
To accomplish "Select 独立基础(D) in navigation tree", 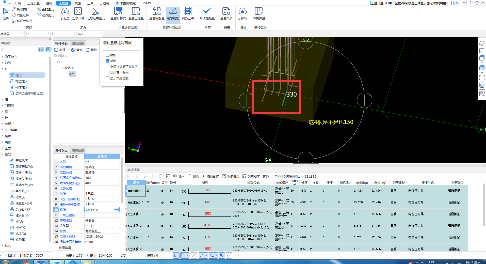I will 21,203.
